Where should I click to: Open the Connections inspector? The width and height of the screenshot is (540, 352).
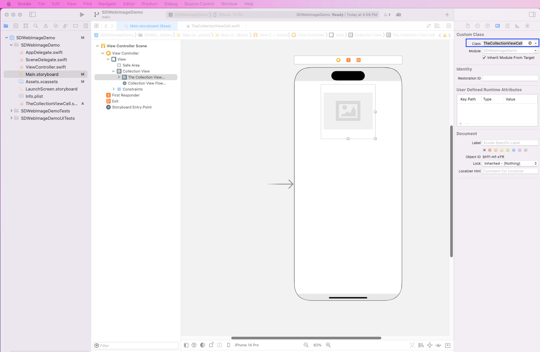527,26
